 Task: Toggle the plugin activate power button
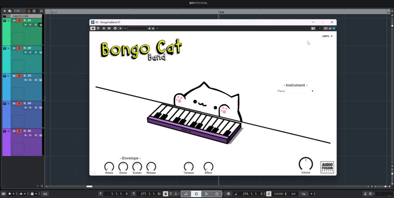(x=93, y=28)
